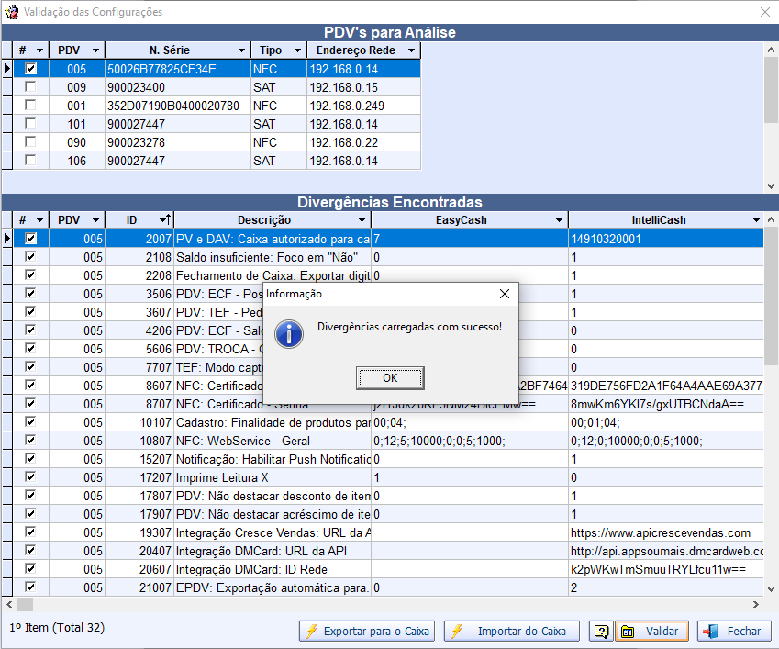Screen dimensions: 779x649
Task: Click Importar do Caixa
Action: [512, 632]
